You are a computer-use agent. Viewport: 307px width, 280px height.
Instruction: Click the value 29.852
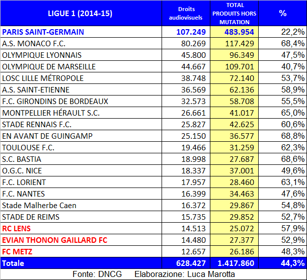pyautogui.click(x=242, y=217)
